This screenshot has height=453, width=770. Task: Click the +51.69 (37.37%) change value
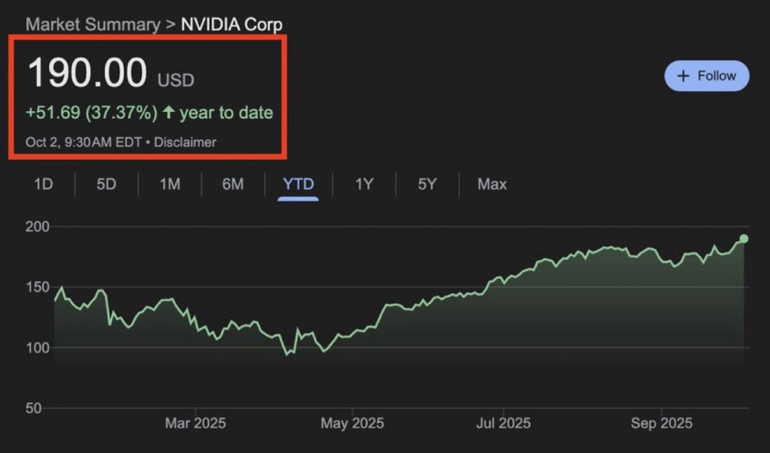(91, 113)
